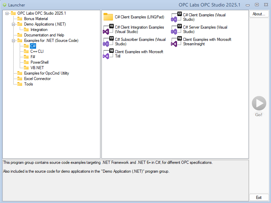This screenshot has height=203, width=271.
Task: Select Bonus Material in the tree
Action: click(x=36, y=19)
